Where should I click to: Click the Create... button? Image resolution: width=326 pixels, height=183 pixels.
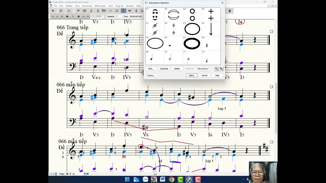(151, 75)
